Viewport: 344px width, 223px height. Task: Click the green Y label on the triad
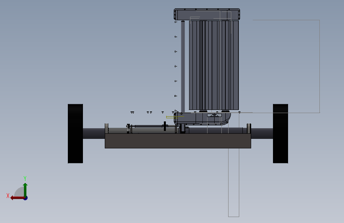click(x=25, y=178)
